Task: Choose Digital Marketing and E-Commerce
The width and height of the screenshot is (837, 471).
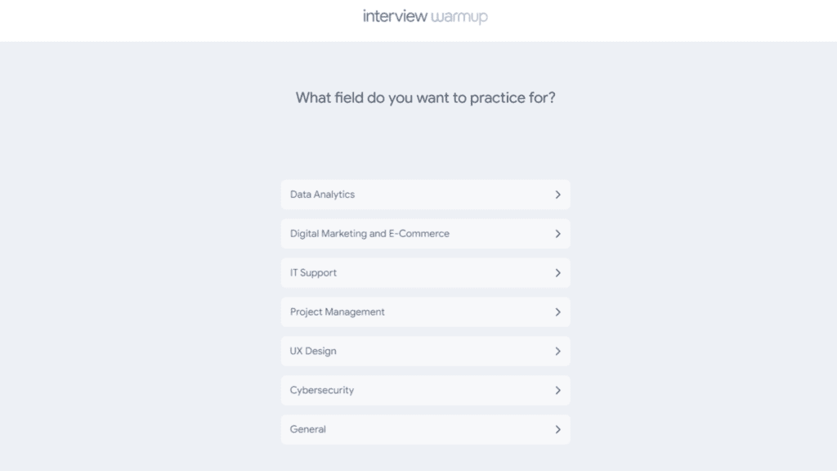Action: pyautogui.click(x=425, y=234)
